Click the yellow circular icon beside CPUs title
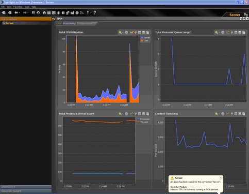The height and width of the screenshot is (194, 249). [54, 19]
